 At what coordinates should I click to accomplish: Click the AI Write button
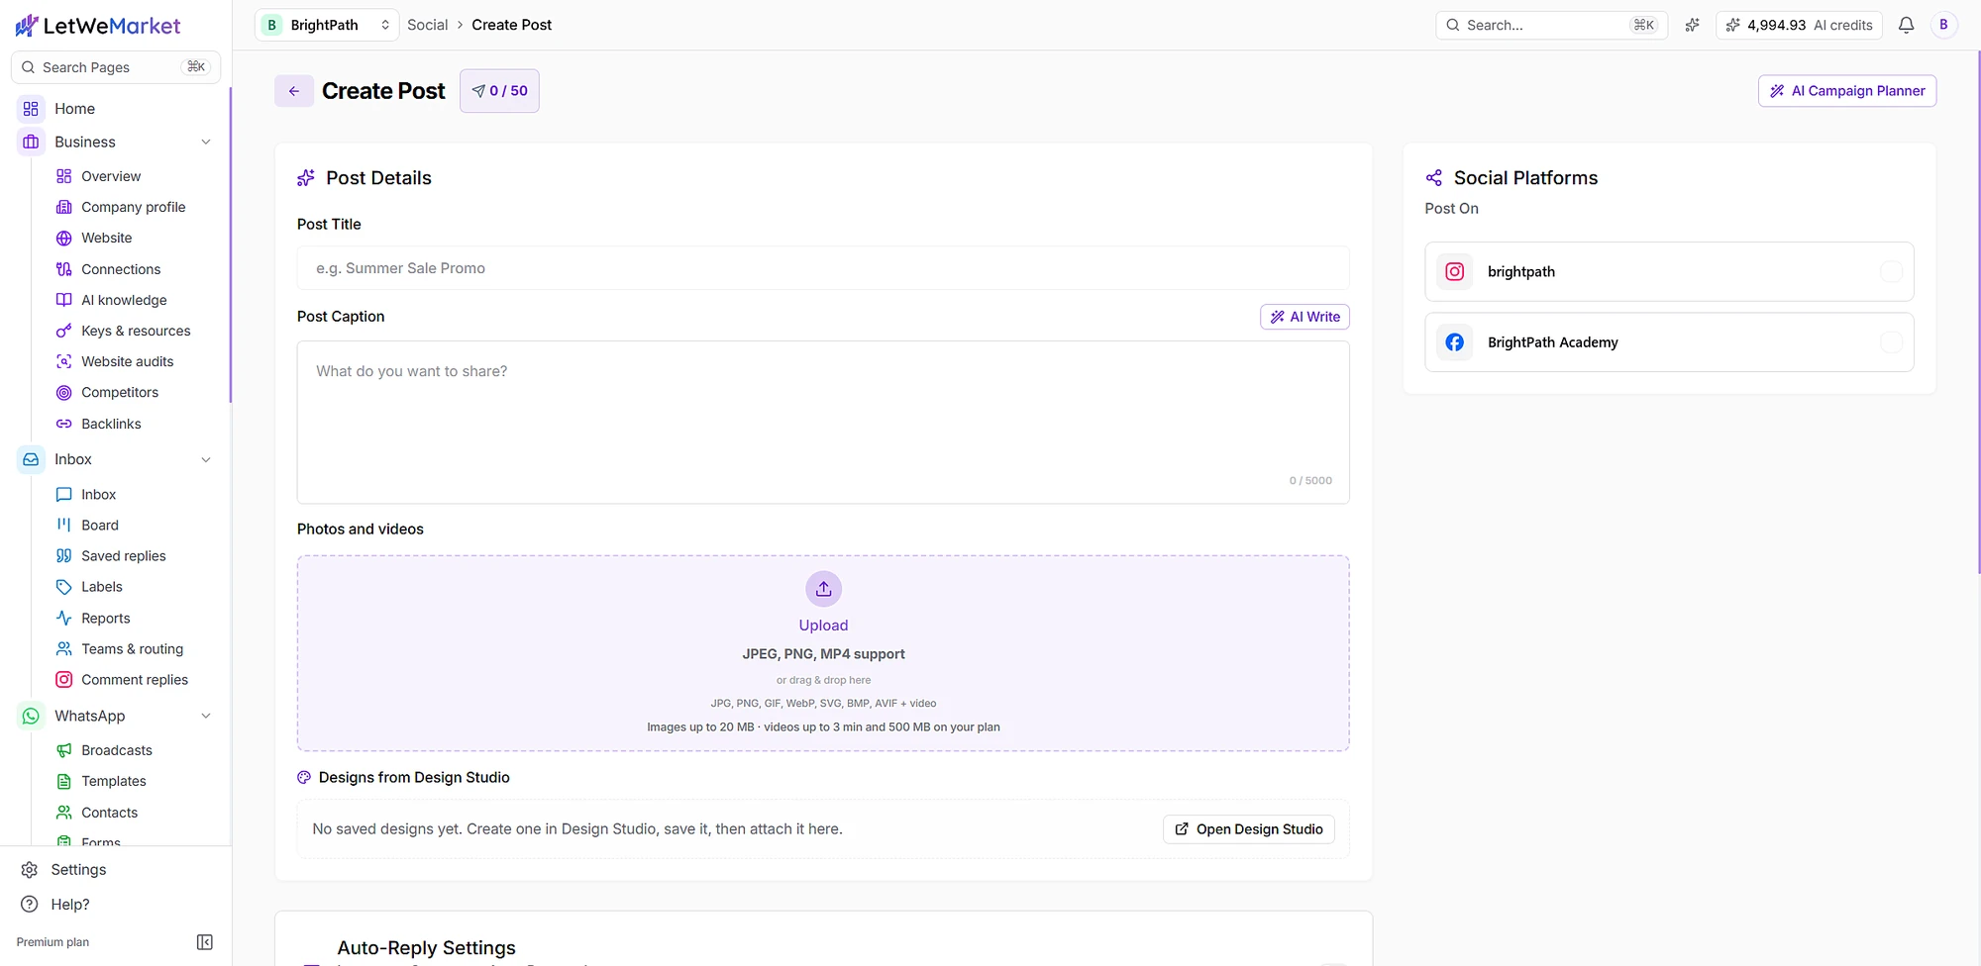point(1304,317)
